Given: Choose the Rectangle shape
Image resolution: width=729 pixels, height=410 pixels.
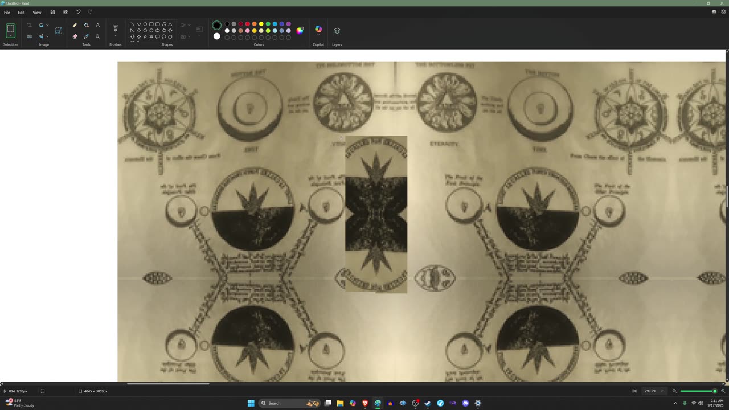Looking at the screenshot, I should coord(151,24).
